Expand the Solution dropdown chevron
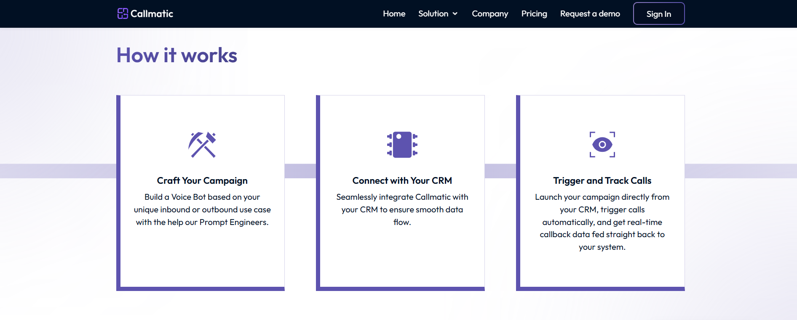Screen dimensions: 797x320 (455, 14)
